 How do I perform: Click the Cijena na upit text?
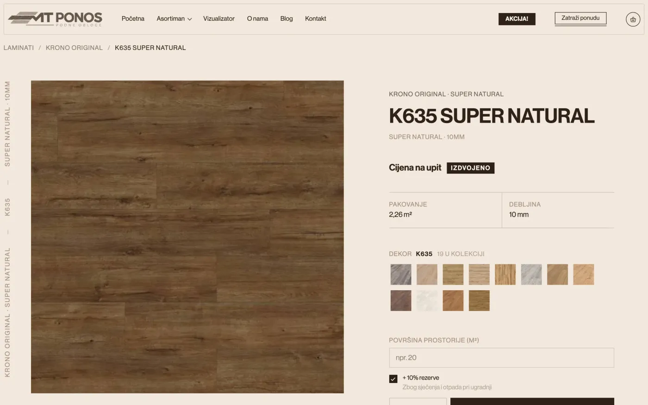click(415, 168)
